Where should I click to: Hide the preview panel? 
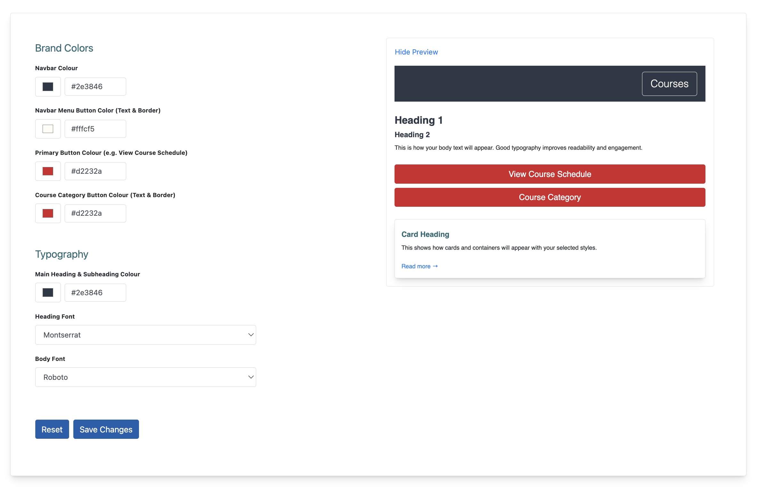(x=416, y=52)
